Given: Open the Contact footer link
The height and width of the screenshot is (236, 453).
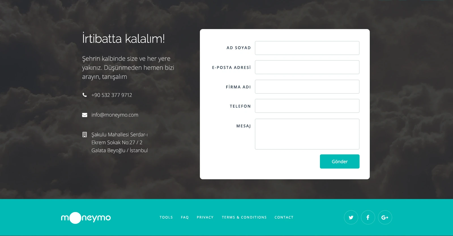Looking at the screenshot, I should click(x=284, y=217).
